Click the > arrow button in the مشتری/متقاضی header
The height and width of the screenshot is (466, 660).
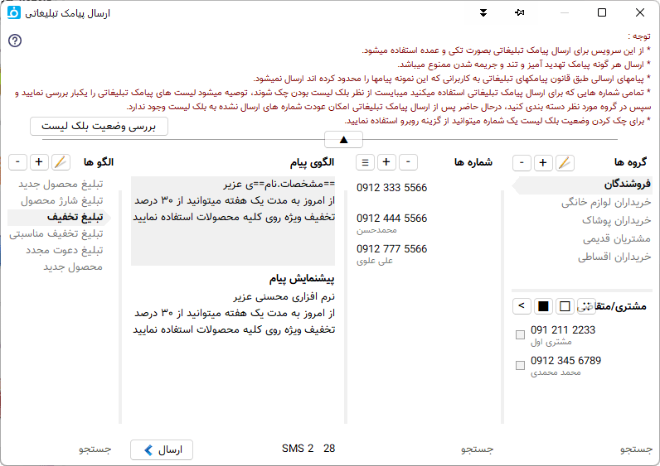click(521, 306)
